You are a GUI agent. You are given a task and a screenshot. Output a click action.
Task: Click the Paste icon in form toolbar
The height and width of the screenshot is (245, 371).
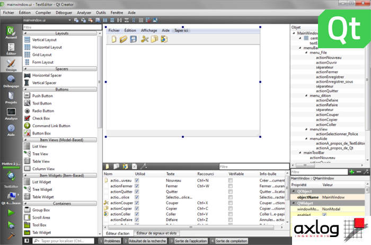164,39
